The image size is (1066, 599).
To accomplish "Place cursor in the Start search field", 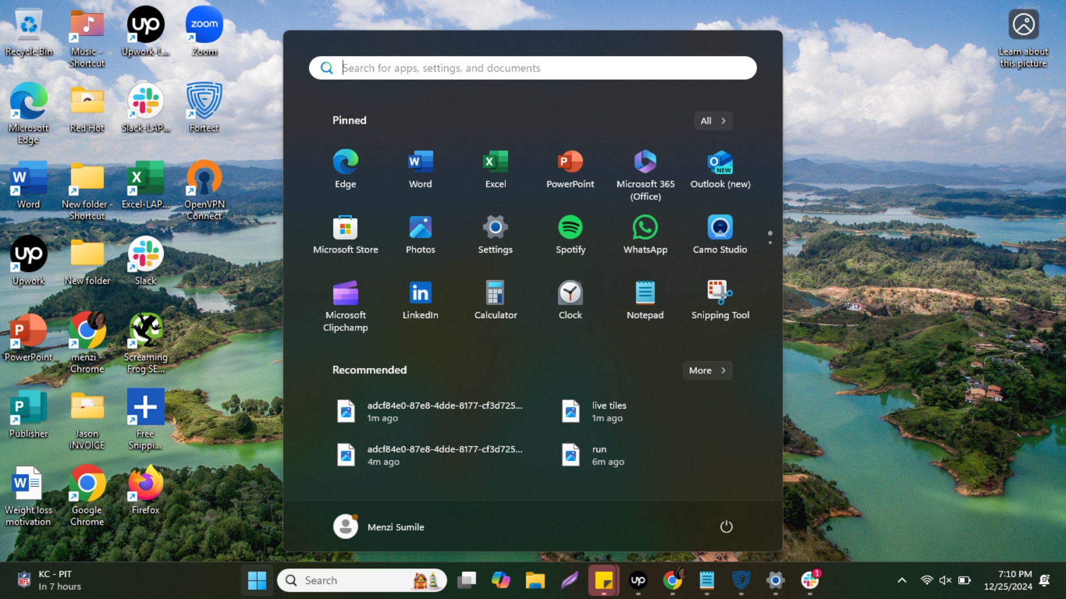I will [x=532, y=68].
